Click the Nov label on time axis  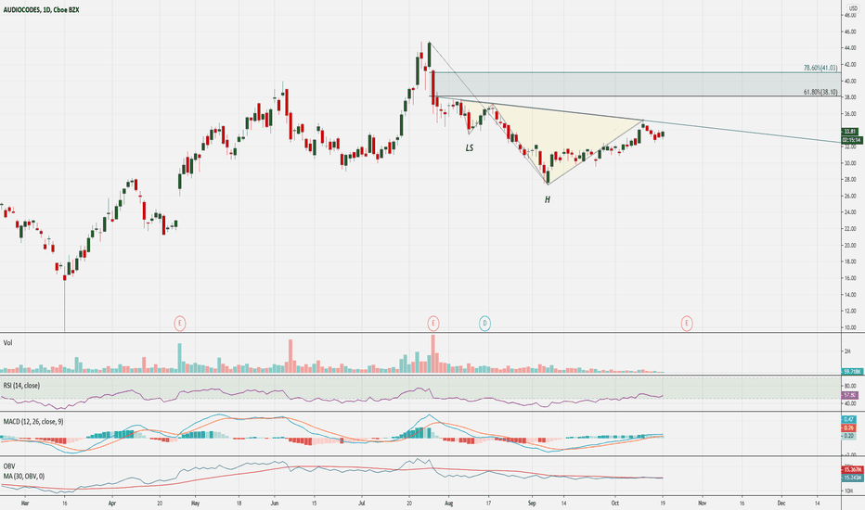(x=703, y=503)
